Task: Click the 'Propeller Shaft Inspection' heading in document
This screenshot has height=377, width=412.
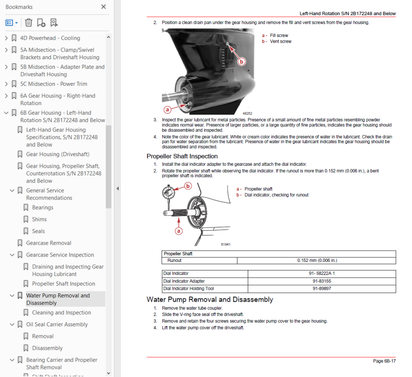Action: 182,157
